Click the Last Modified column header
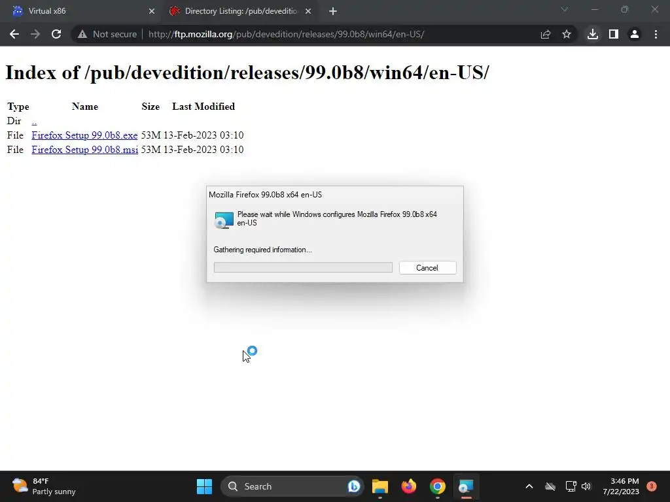670x502 pixels. point(203,107)
